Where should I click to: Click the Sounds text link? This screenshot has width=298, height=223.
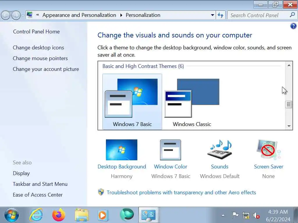click(x=220, y=166)
